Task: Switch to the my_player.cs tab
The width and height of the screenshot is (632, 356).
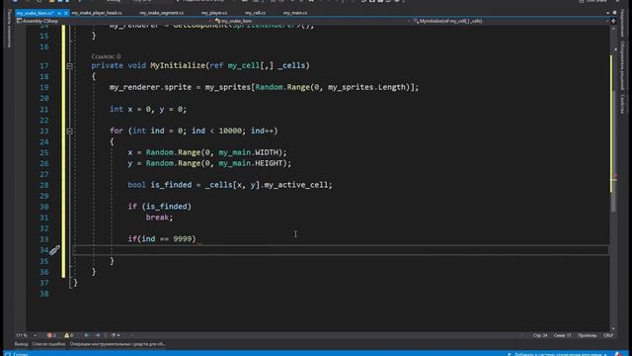Action: [x=214, y=13]
